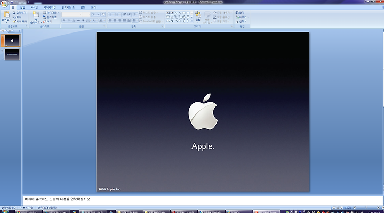Expand the shapes gallery More button
This screenshot has height=213, width=384.
(x=191, y=21)
